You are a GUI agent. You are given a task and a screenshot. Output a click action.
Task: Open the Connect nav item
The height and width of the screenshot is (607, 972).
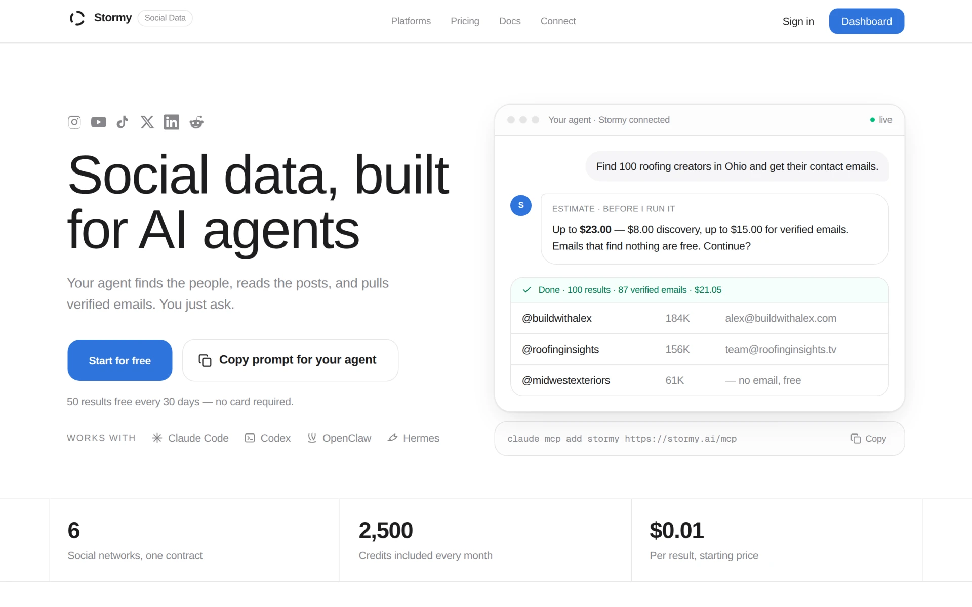[x=558, y=21]
